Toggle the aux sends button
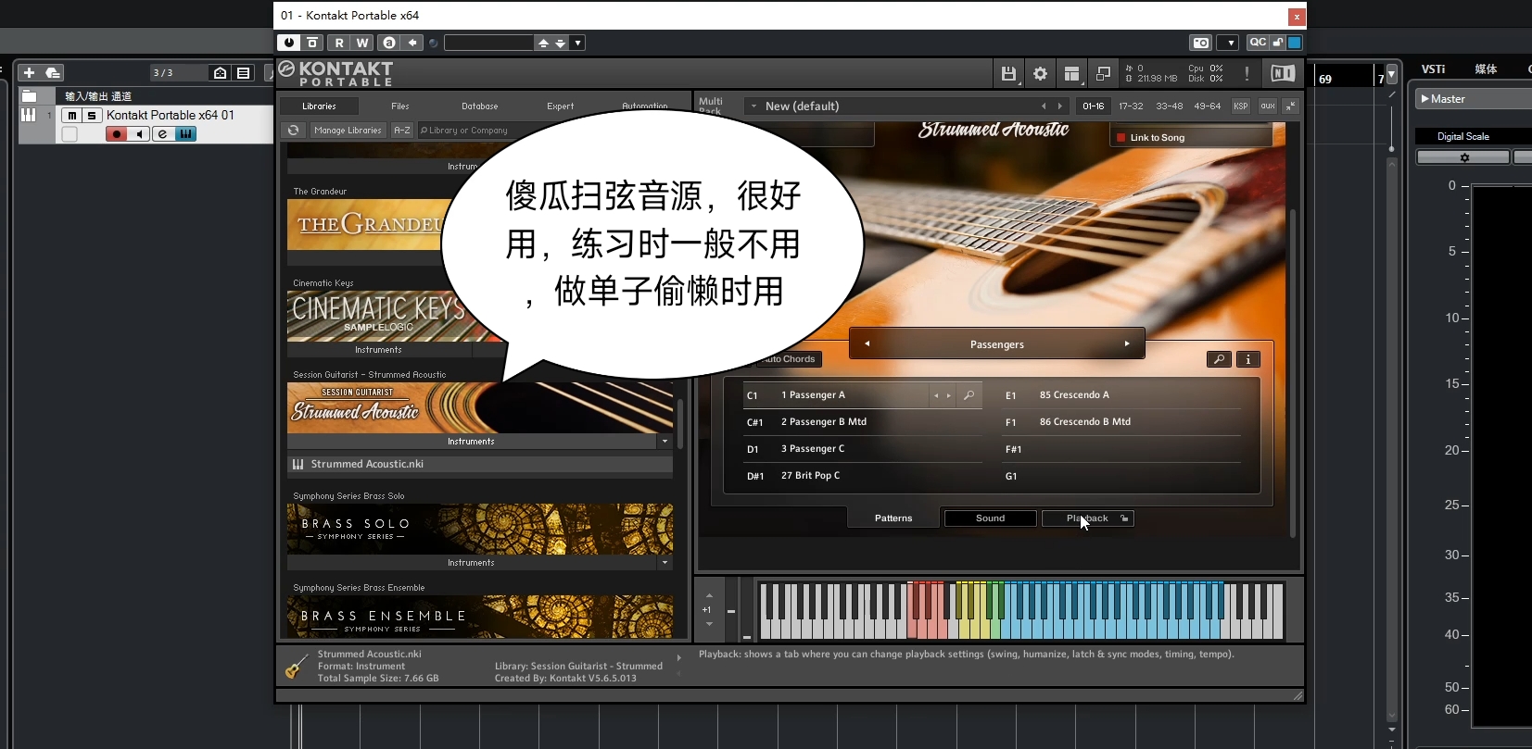Viewport: 1532px width, 749px height. pos(1267,106)
